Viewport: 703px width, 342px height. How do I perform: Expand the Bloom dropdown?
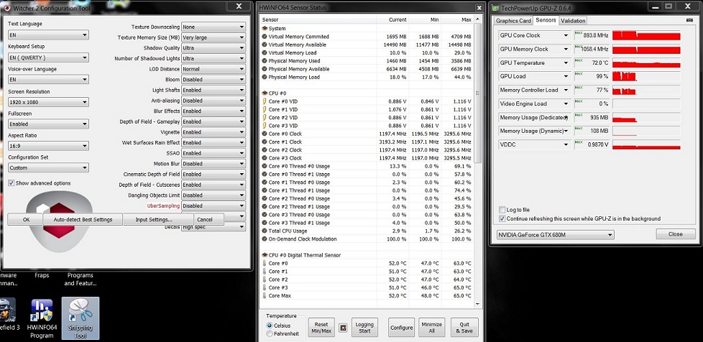pyautogui.click(x=213, y=79)
